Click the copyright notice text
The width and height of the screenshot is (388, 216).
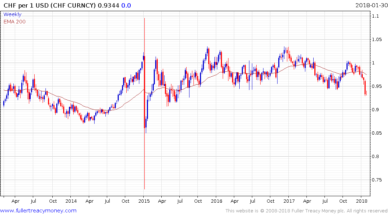306,211
